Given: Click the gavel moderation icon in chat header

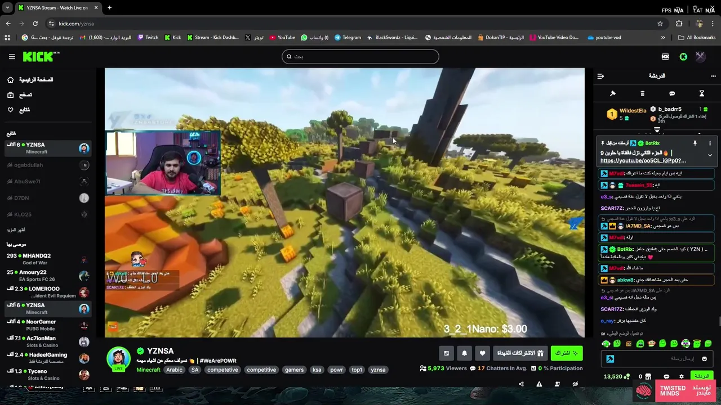Looking at the screenshot, I should (613, 93).
